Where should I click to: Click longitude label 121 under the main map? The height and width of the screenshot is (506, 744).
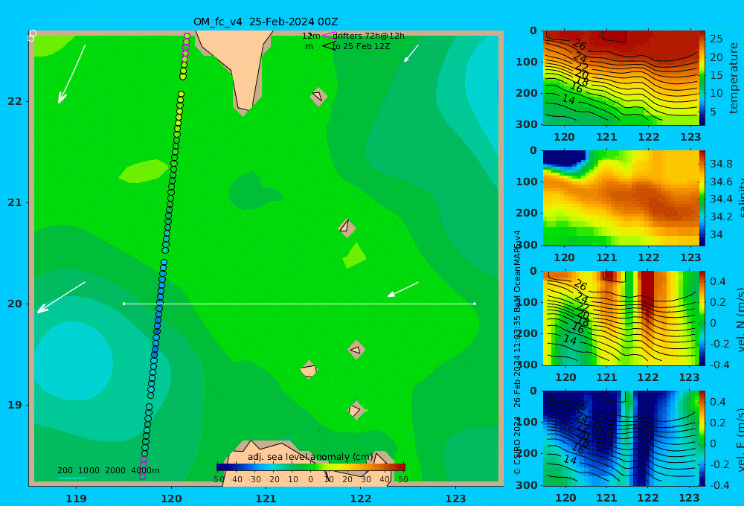coord(266,499)
